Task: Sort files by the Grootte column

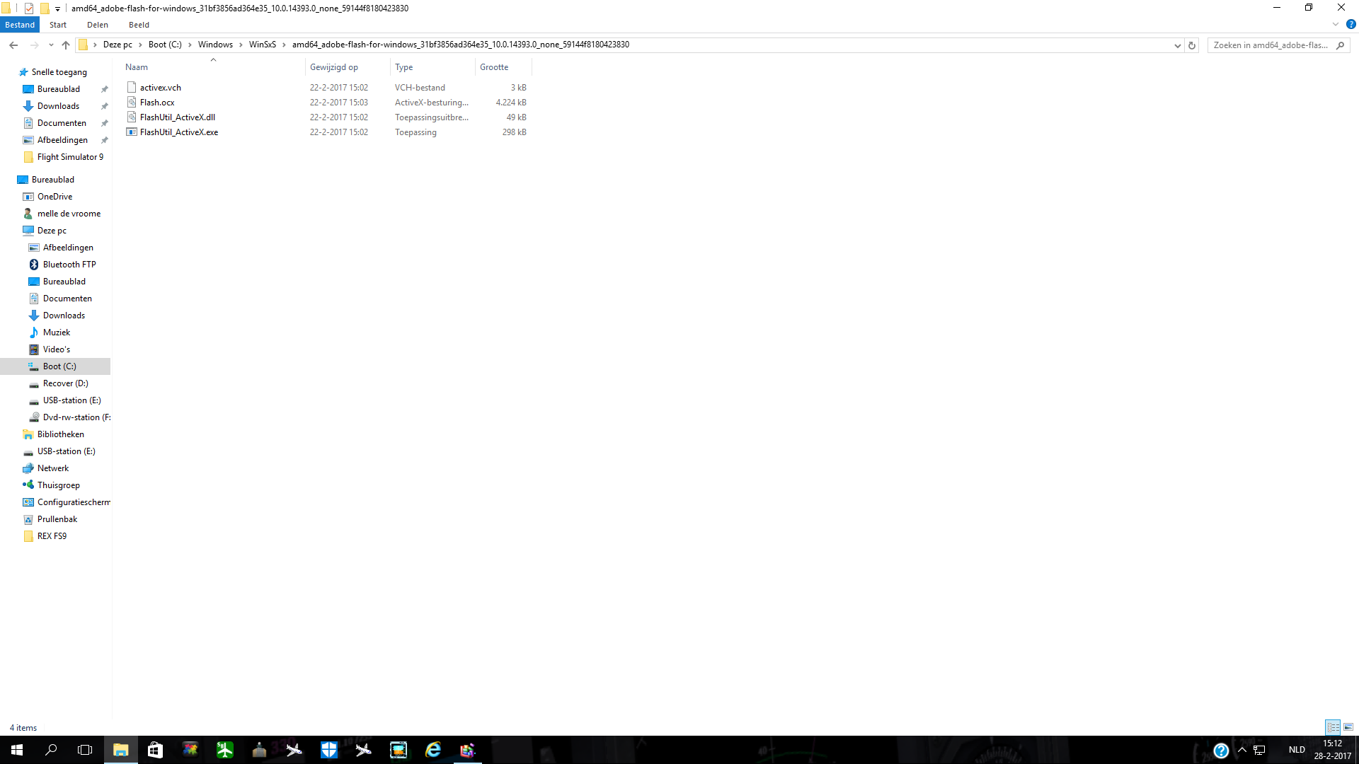Action: [x=494, y=67]
